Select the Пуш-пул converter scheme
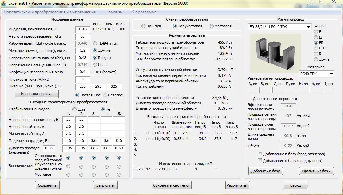The image size is (343, 195). click(143, 26)
